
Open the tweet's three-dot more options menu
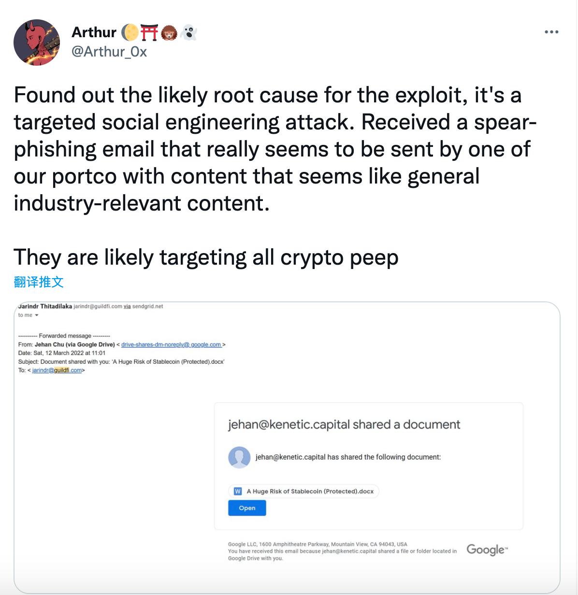551,32
